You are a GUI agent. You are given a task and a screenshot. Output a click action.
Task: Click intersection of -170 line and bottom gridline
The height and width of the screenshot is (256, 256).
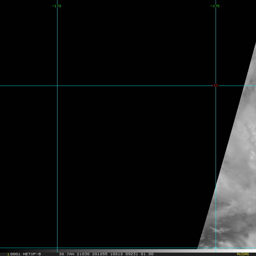(57, 248)
